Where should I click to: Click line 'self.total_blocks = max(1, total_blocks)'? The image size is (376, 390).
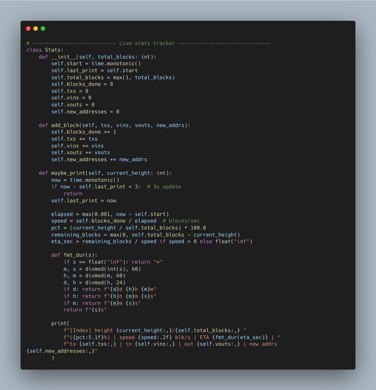pos(113,77)
